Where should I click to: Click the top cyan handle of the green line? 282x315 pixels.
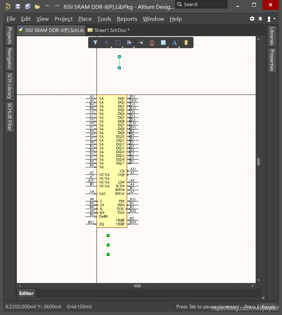point(119,57)
